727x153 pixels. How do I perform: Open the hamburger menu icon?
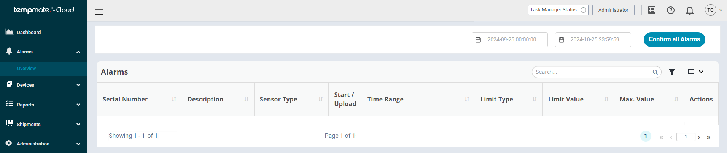pos(99,12)
